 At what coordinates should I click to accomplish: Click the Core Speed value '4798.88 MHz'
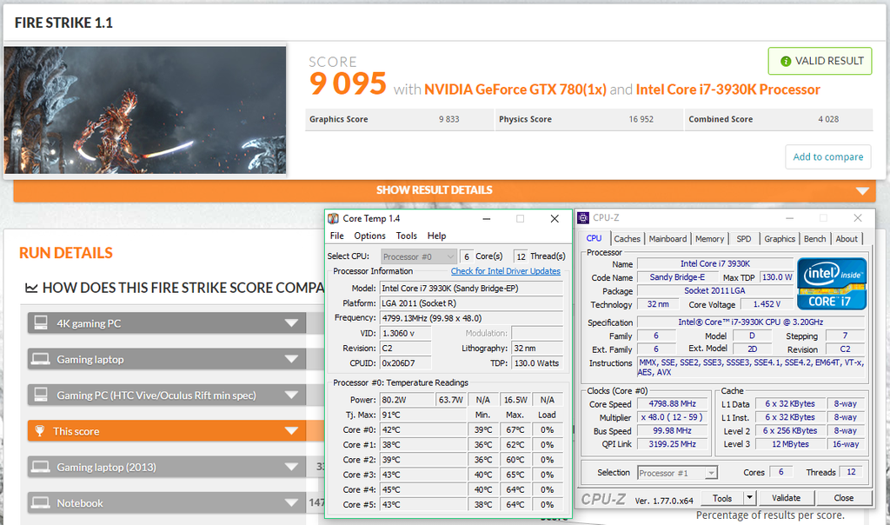672,404
